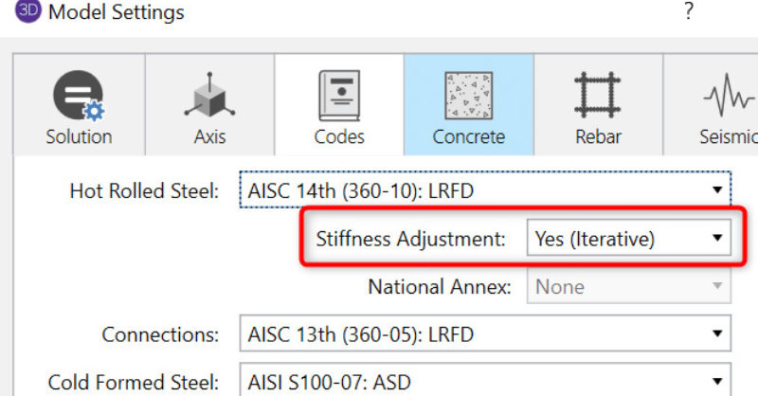Click the question mark help button
This screenshot has height=396, width=758.
(x=689, y=12)
